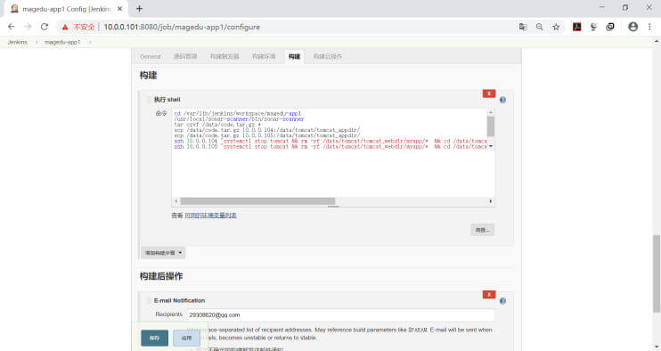The image size is (661, 351).
Task: Open a new browser tab
Action: coord(139,8)
